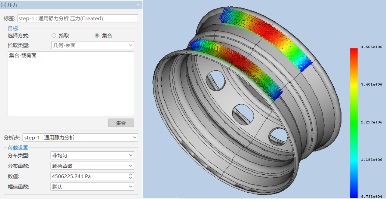Open the 分析步 dropdown
386x199 pixels.
point(80,138)
